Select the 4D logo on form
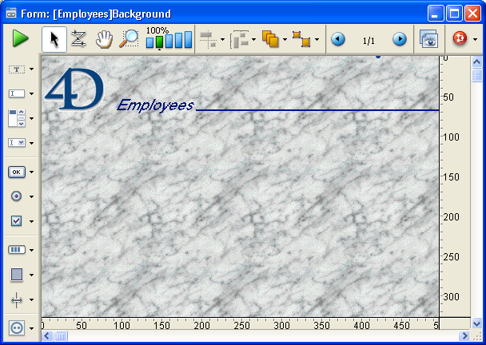Image resolution: width=486 pixels, height=345 pixels. coord(74,89)
